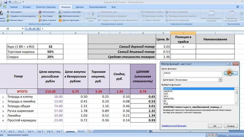Open Использовать в формуле dropdown
This screenshot has height=137, width=244.
click(113, 16)
